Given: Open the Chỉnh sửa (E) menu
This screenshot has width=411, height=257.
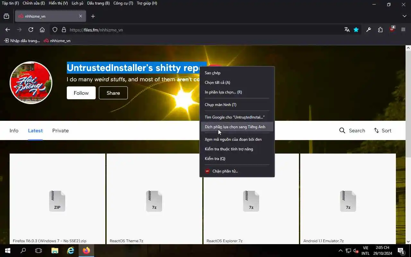Looking at the screenshot, I should tap(34, 3).
